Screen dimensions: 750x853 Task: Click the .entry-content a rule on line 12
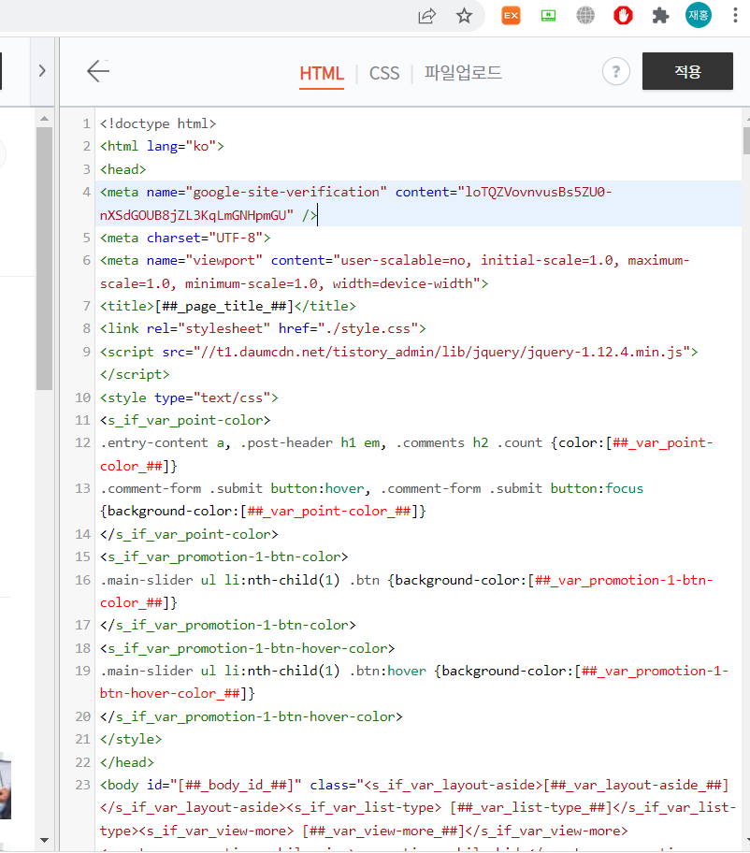[406, 455]
